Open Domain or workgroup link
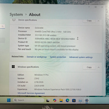This screenshot has width=109, height=109. click(37, 57)
